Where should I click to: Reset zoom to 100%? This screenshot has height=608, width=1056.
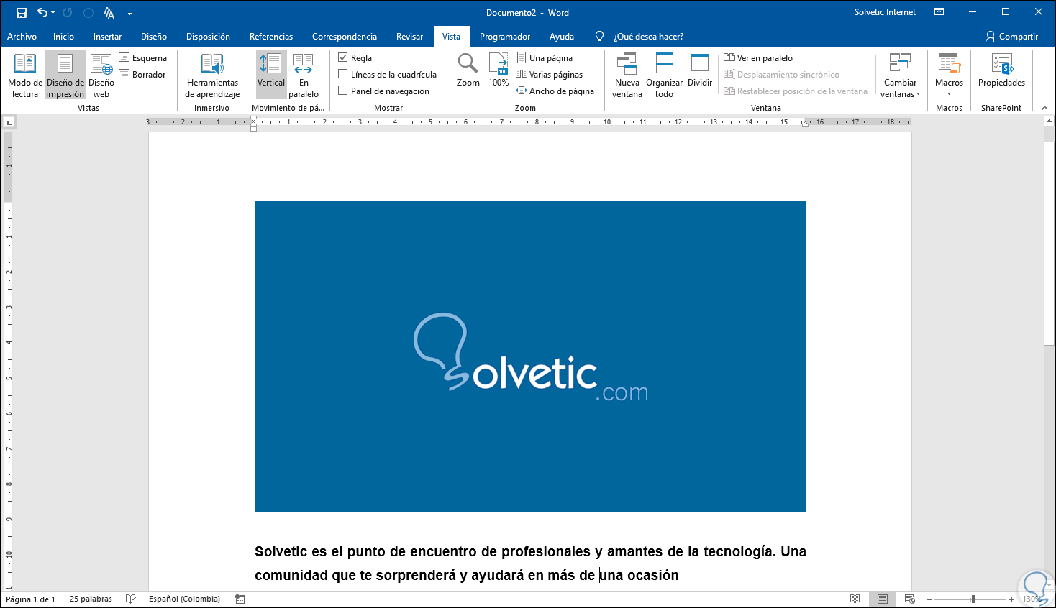(x=499, y=70)
